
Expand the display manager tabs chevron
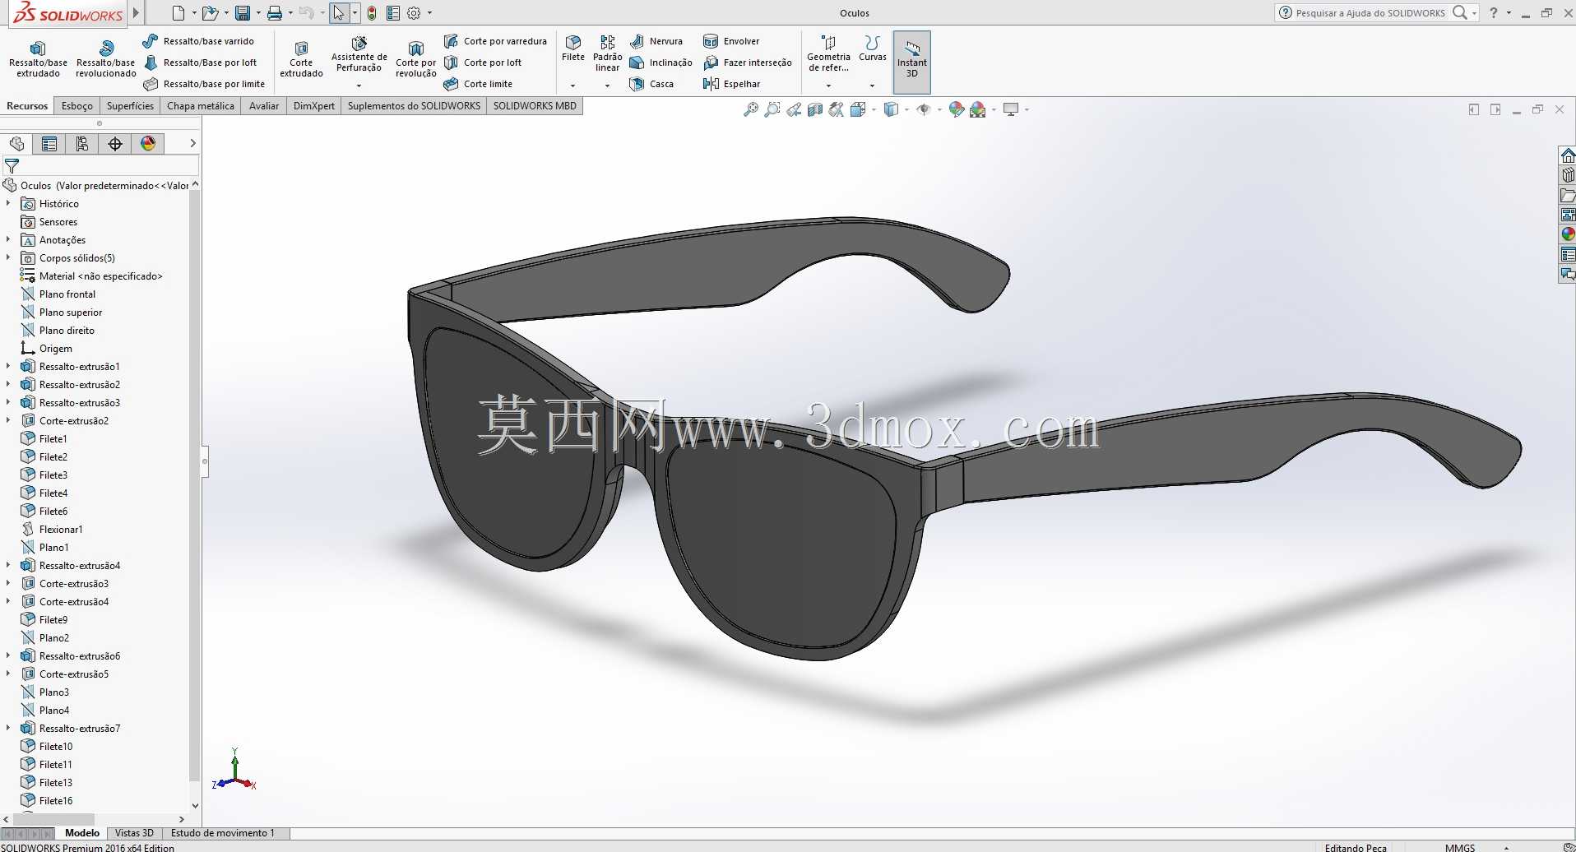(192, 143)
